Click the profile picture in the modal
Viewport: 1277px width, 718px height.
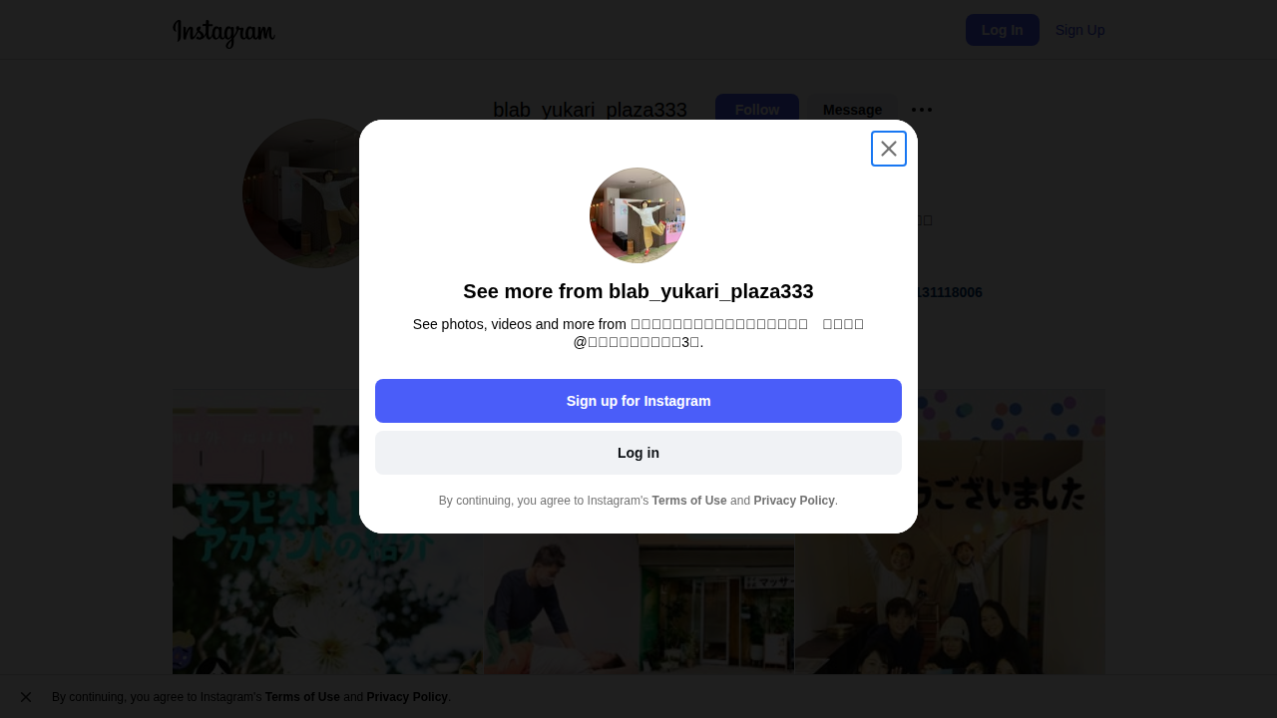coord(638,215)
